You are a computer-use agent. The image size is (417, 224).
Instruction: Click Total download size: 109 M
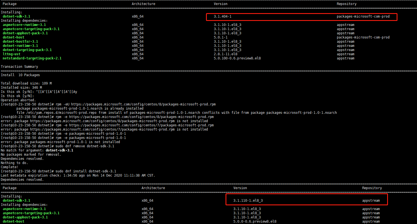click(x=26, y=83)
